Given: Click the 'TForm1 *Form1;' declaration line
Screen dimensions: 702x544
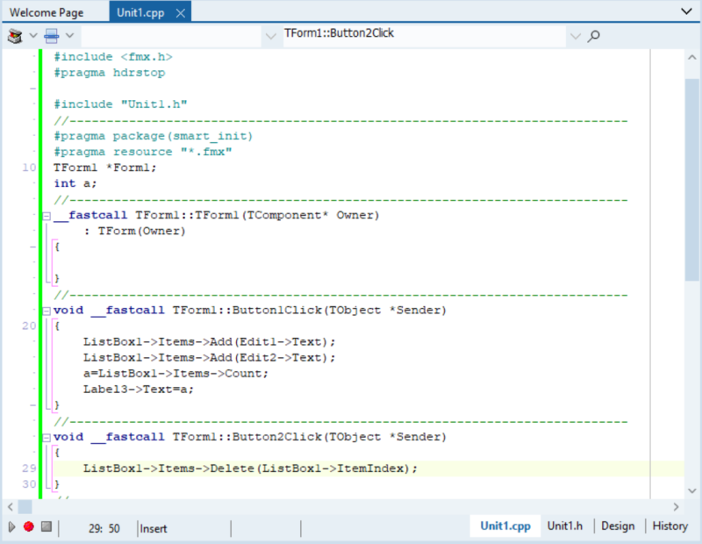Looking at the screenshot, I should [104, 168].
